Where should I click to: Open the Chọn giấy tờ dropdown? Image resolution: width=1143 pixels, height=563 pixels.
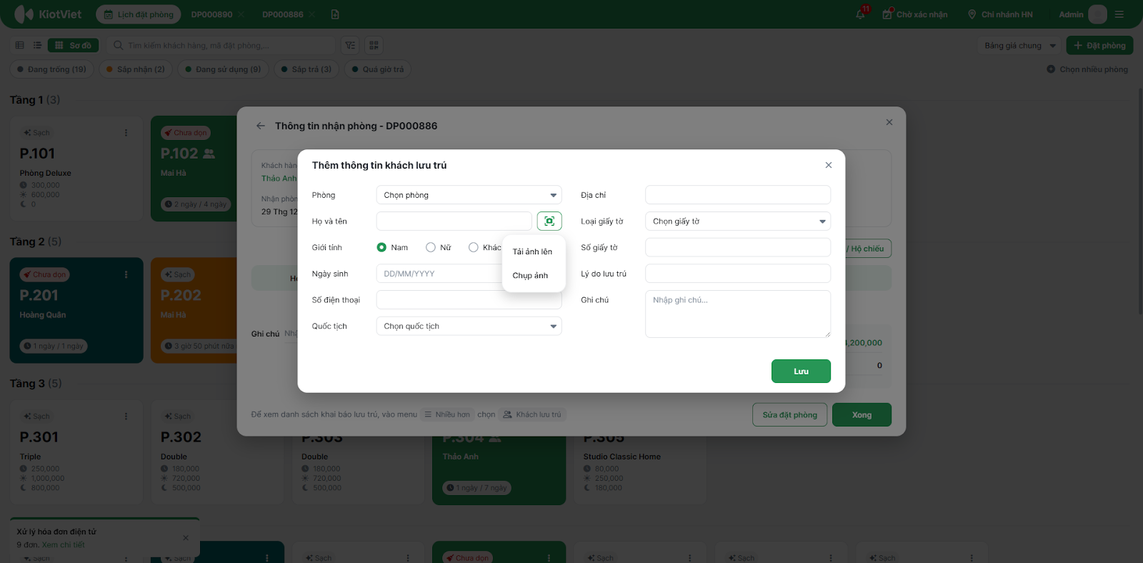coord(737,221)
